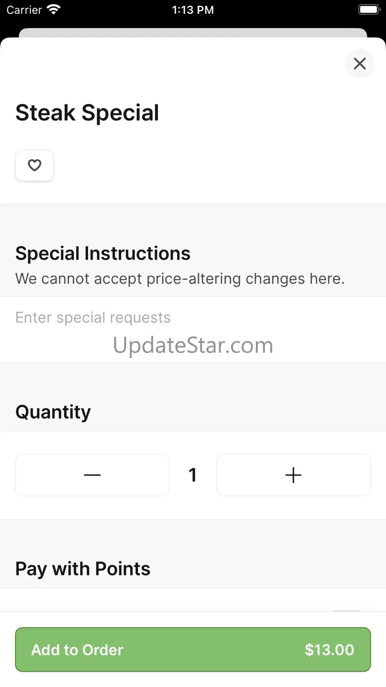
Task: Tap the UpdateStar.com watermark
Action: (x=193, y=345)
